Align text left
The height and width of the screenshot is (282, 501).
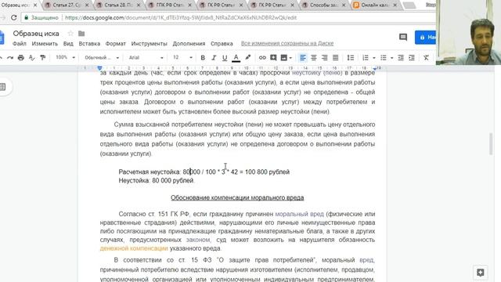303,57
